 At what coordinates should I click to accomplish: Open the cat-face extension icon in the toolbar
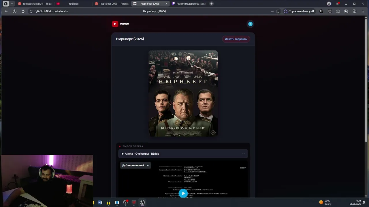click(321, 11)
